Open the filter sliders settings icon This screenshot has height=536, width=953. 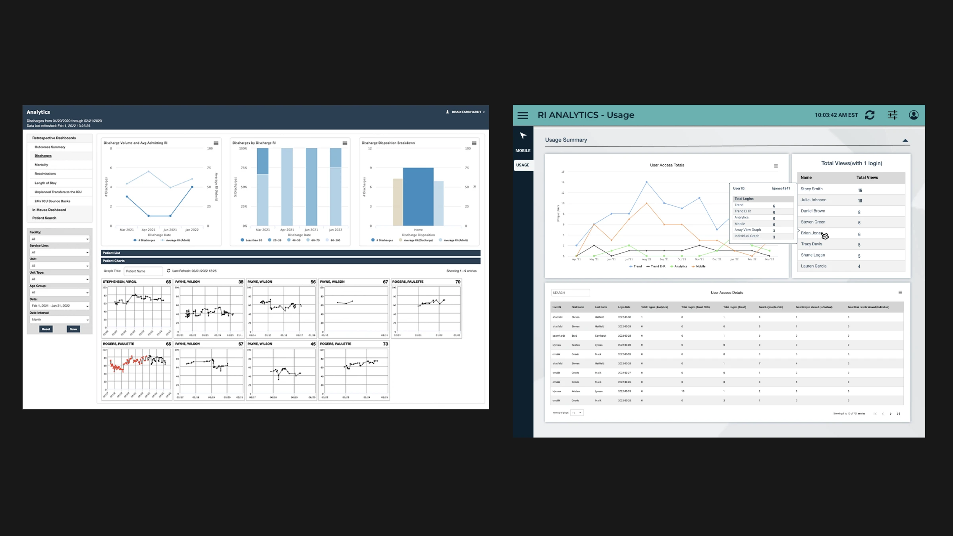[x=892, y=115]
